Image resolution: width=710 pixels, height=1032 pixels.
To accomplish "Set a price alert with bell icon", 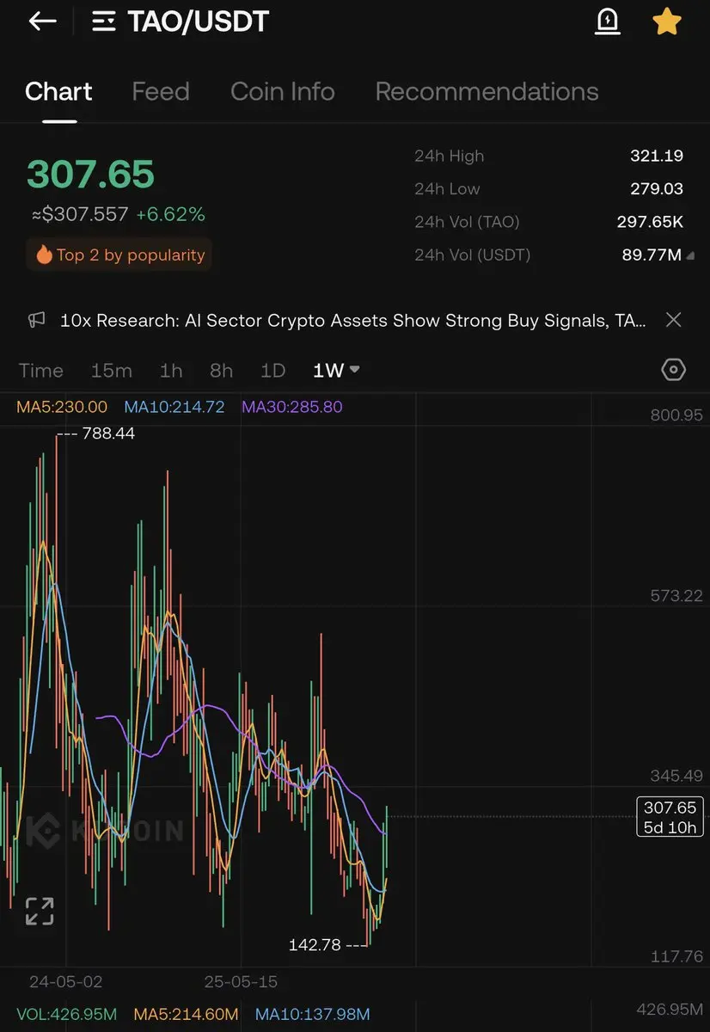I will tap(608, 21).
